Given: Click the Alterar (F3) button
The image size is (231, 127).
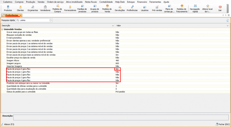Looking at the screenshot, I should (8, 124).
